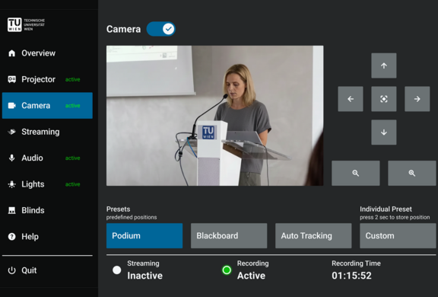Screen dimensions: 438x297
Task: Switch to the Blackboard preset
Action: click(x=229, y=236)
